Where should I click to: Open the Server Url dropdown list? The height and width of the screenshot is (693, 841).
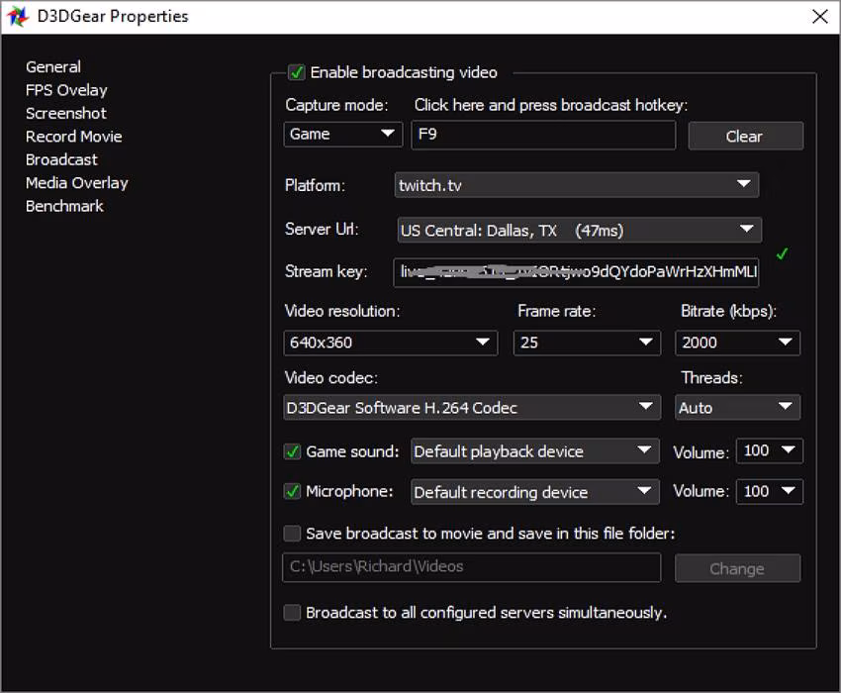579,231
